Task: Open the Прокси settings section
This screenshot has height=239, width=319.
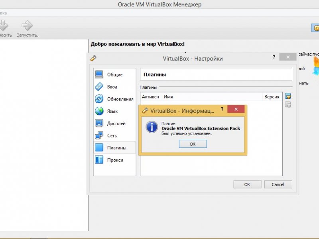Action: tap(115, 160)
